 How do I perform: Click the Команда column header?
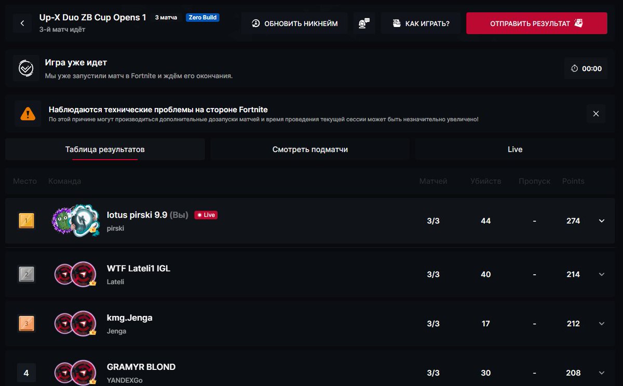pyautogui.click(x=64, y=181)
